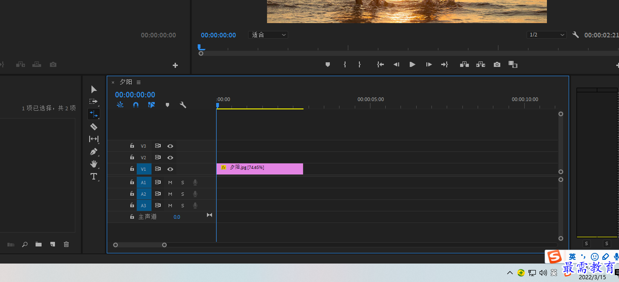Solo the A3 audio track
The width and height of the screenshot is (619, 282).
182,205
